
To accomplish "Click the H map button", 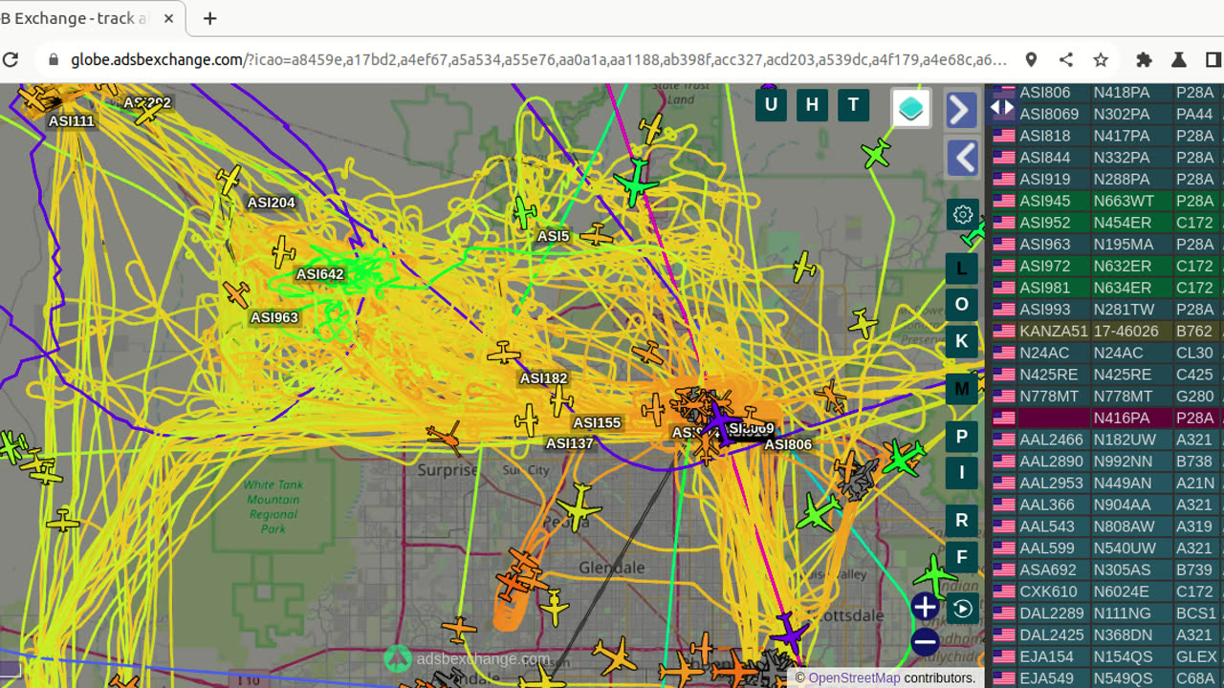I will 812,105.
